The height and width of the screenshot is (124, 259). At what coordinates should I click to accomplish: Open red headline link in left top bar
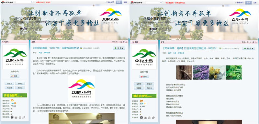[x=43, y=3]
